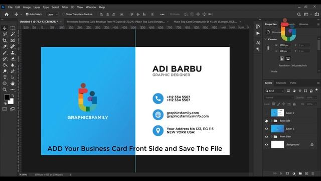Collapse the Canvas section in Properties
This screenshot has width=321, height=181.
pos(265,39)
